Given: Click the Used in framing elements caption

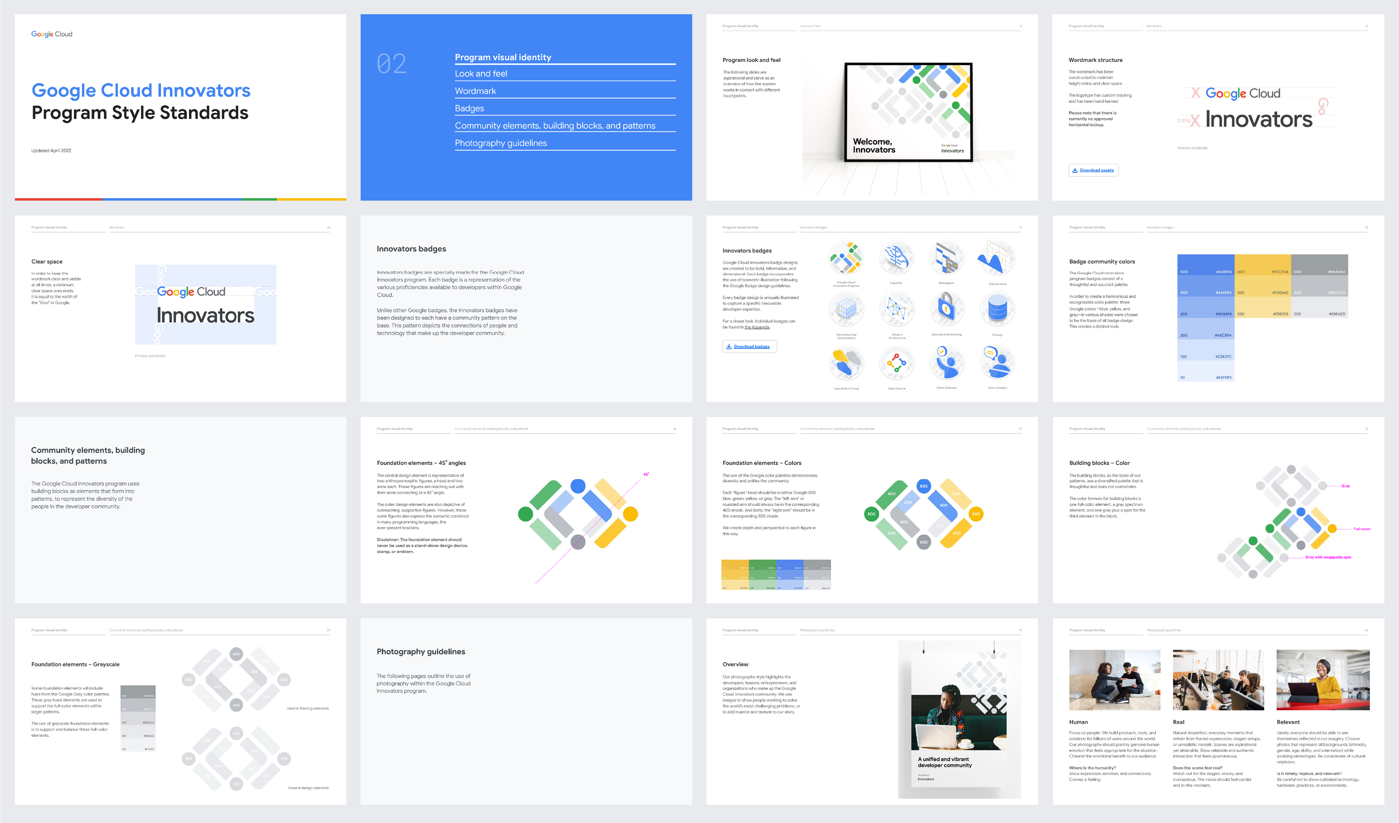Looking at the screenshot, I should coord(307,709).
